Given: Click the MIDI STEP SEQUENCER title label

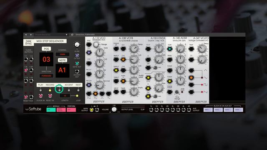Looking at the screenshot, I should point(50,41).
